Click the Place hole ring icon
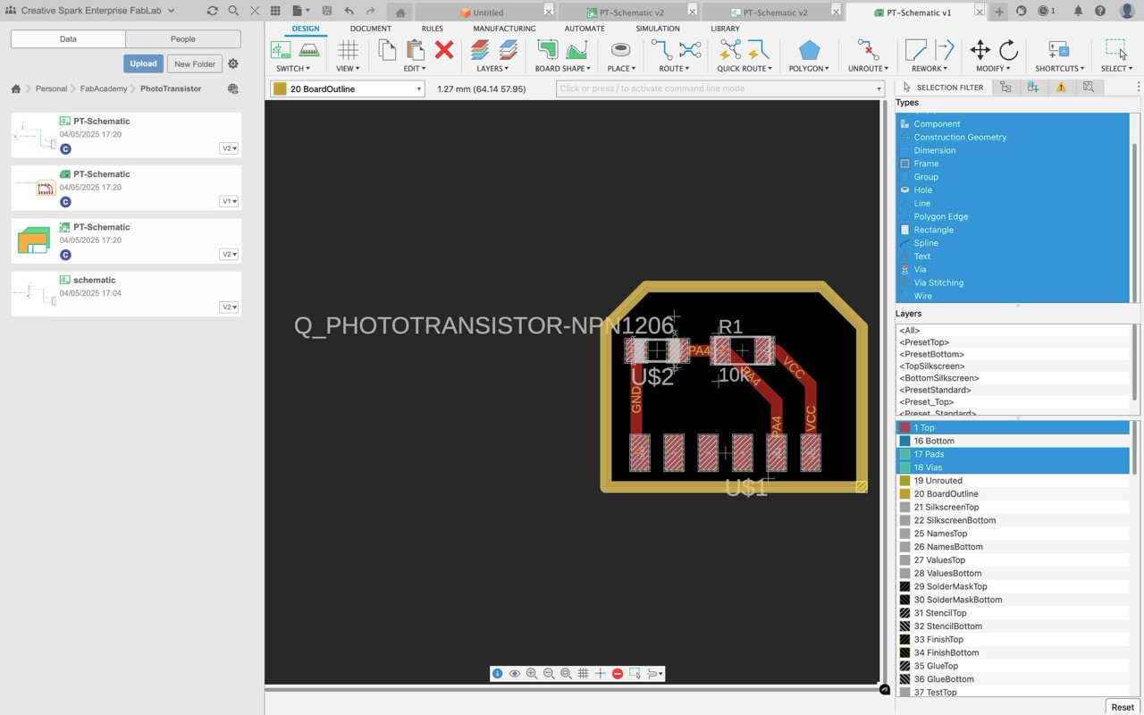Screen dimensions: 1144x715 click(620, 50)
